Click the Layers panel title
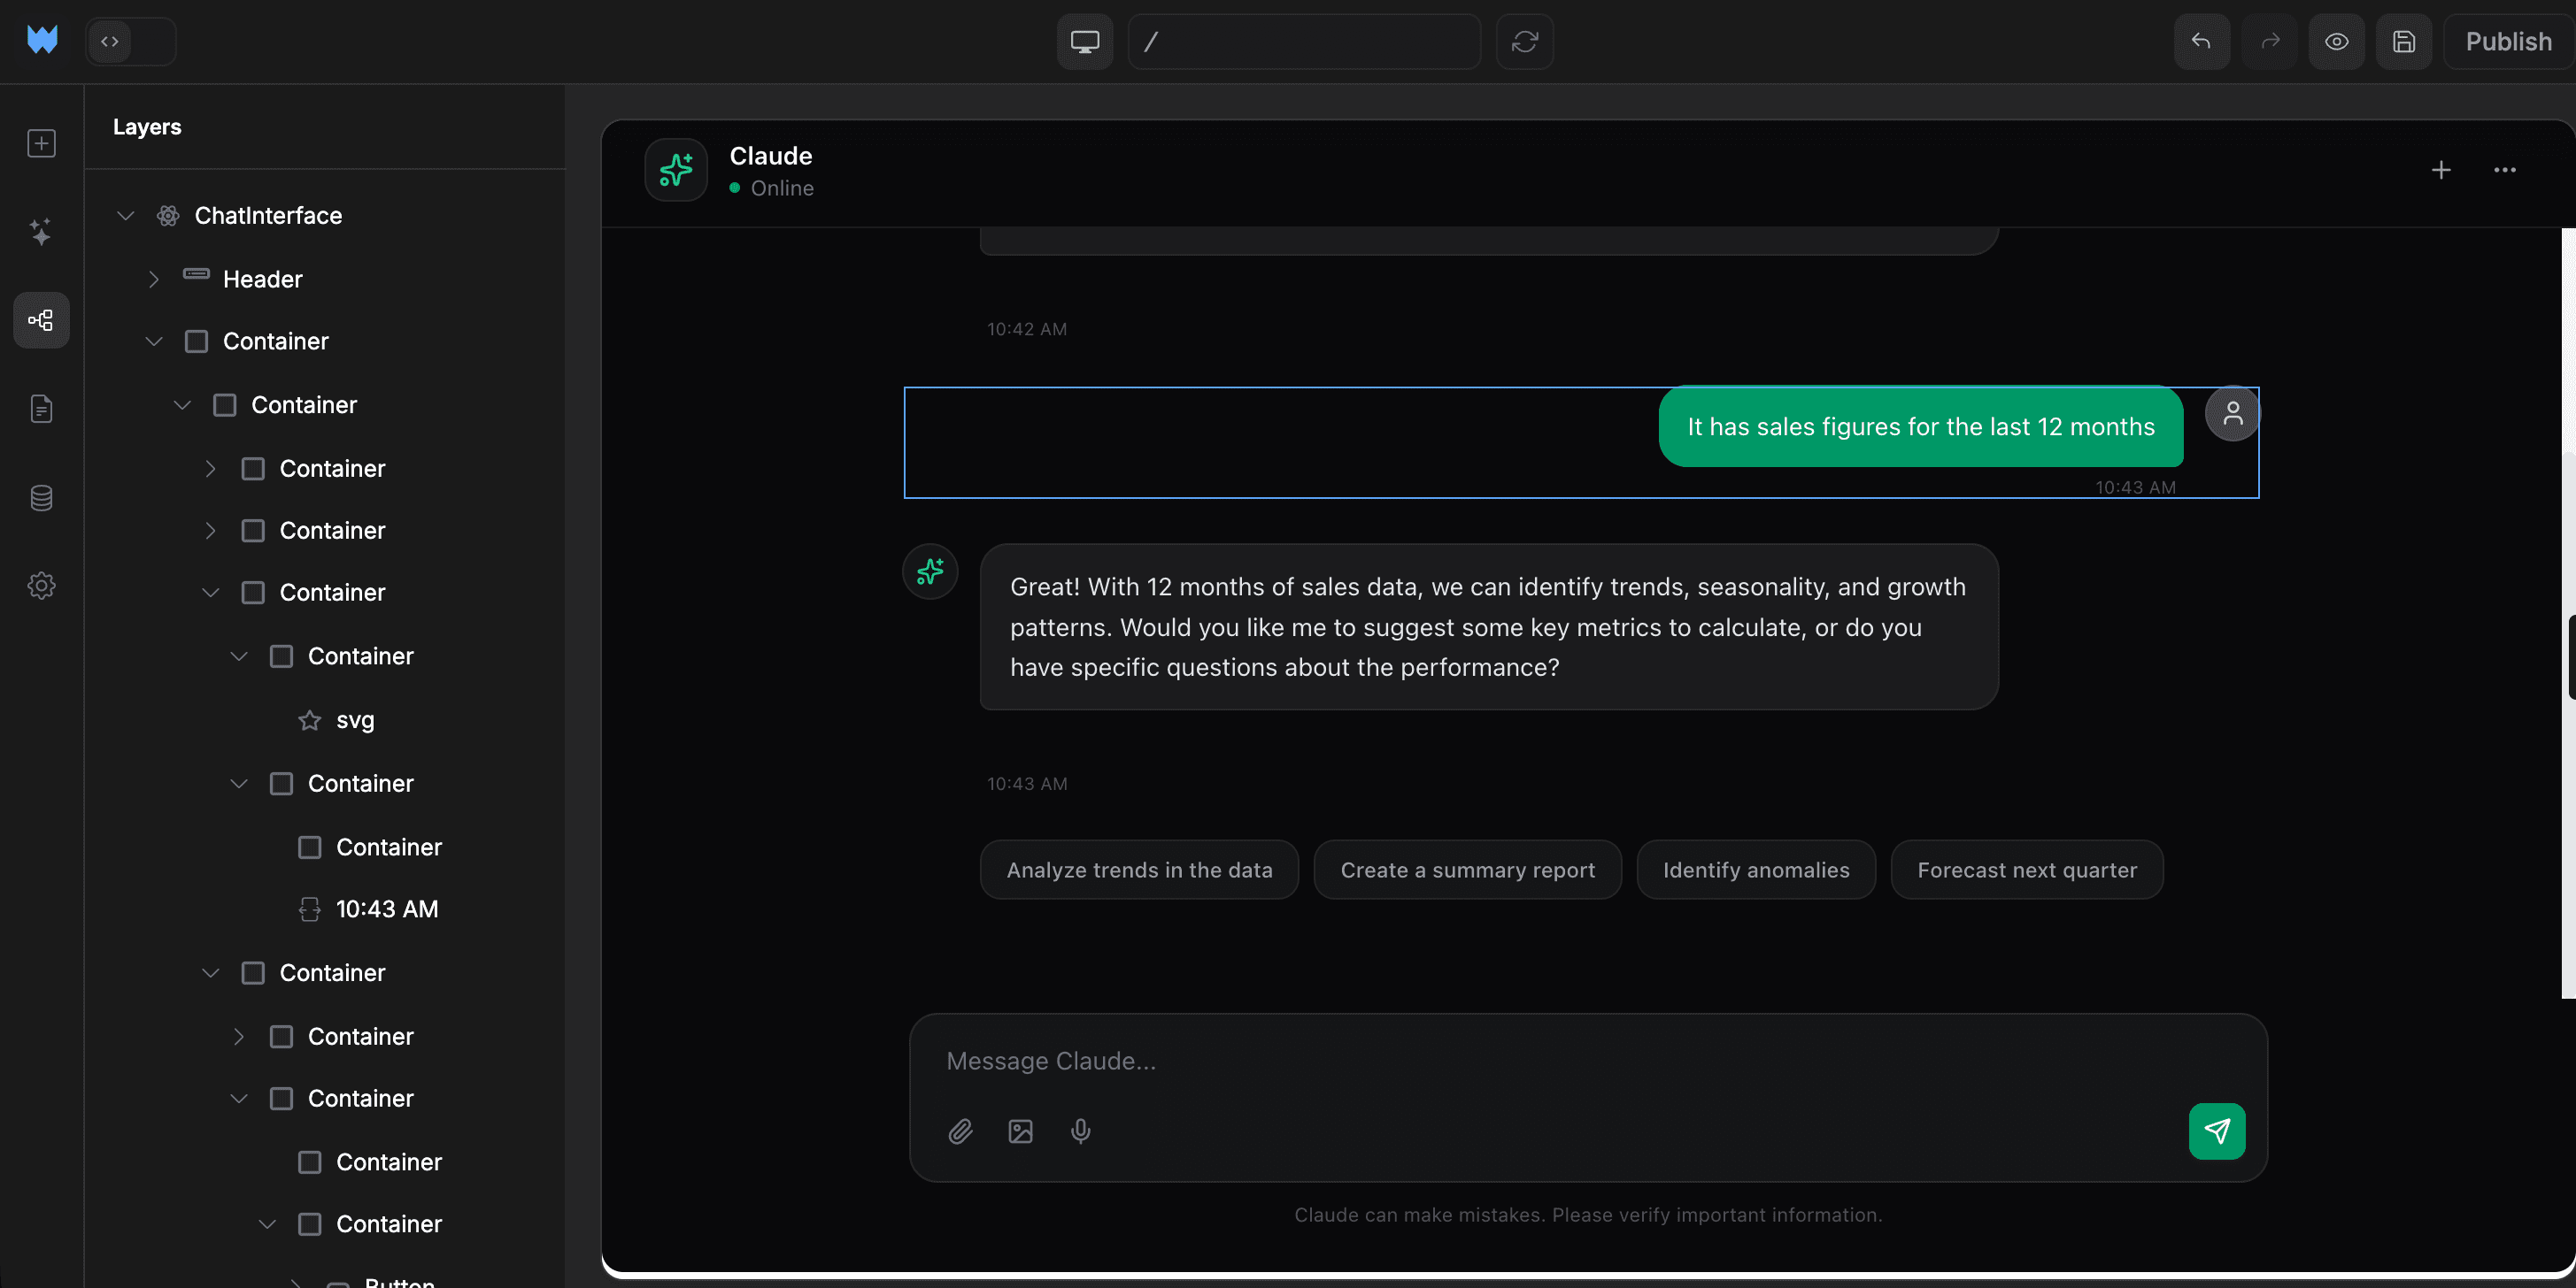This screenshot has width=2576, height=1288. tap(147, 126)
